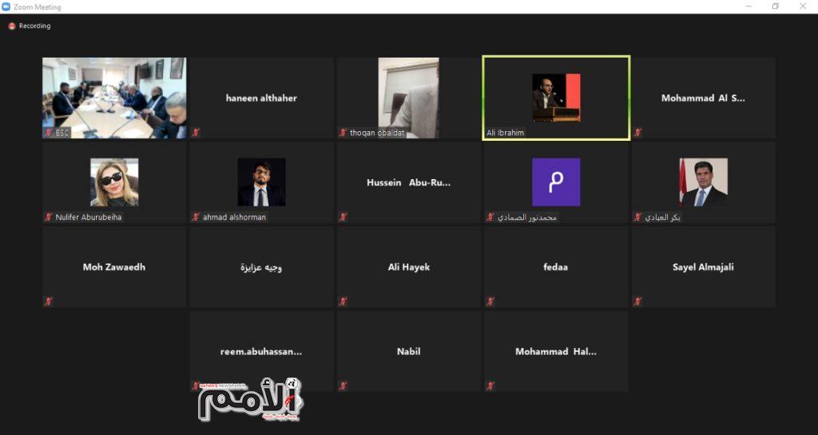Click muted mic icon beside ahmad alshorman
This screenshot has height=435, width=818.
196,217
